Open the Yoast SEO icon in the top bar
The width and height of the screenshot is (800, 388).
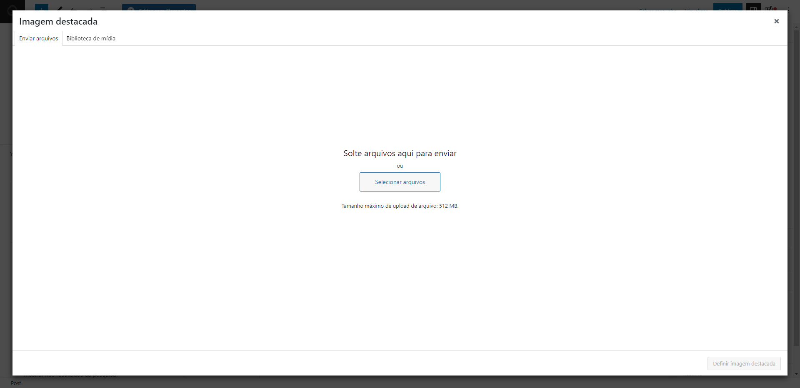pyautogui.click(x=770, y=7)
